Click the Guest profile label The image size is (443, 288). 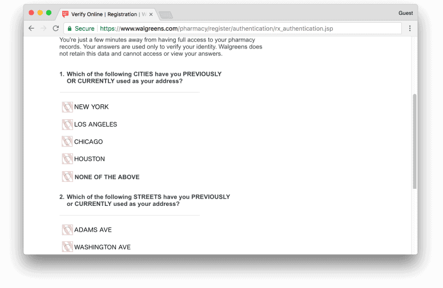[405, 13]
